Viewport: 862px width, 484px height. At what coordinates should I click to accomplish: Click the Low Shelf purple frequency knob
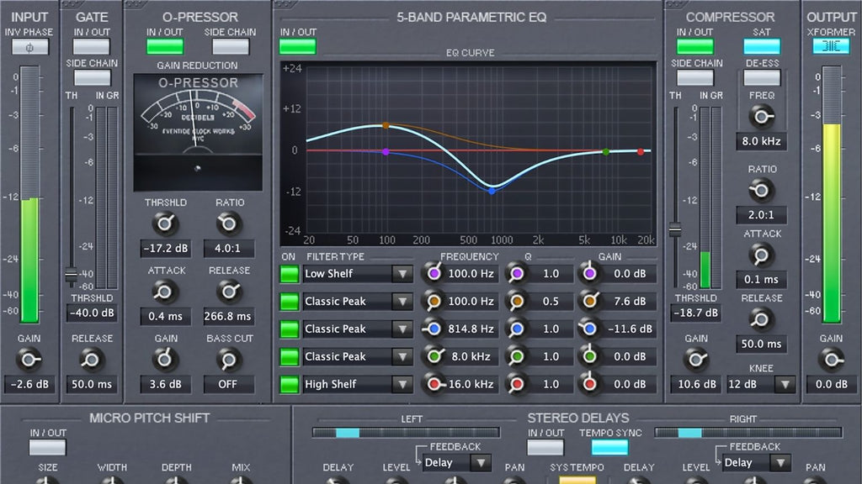coord(434,274)
